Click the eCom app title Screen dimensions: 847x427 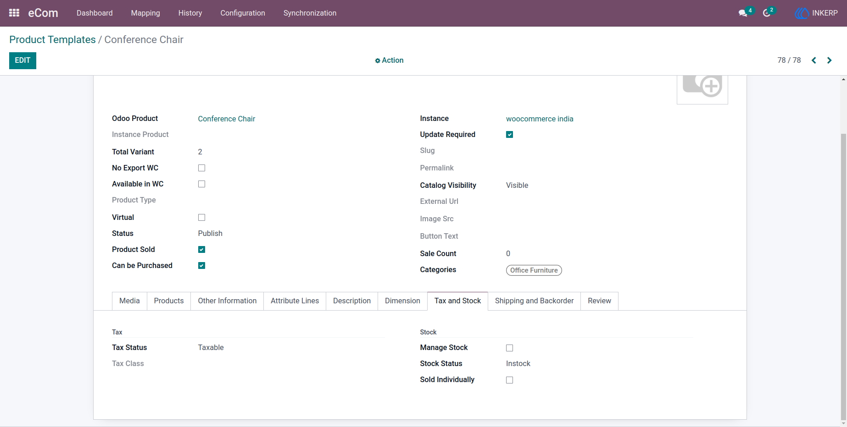tap(43, 13)
